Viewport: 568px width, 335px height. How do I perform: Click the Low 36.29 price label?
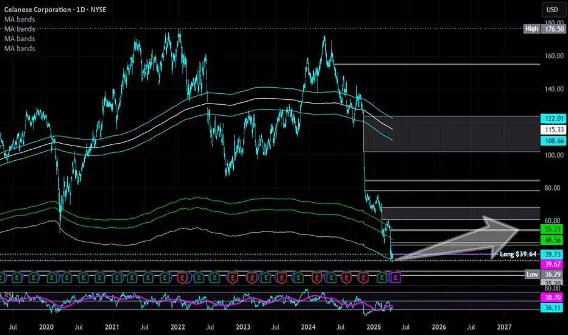[545, 274]
